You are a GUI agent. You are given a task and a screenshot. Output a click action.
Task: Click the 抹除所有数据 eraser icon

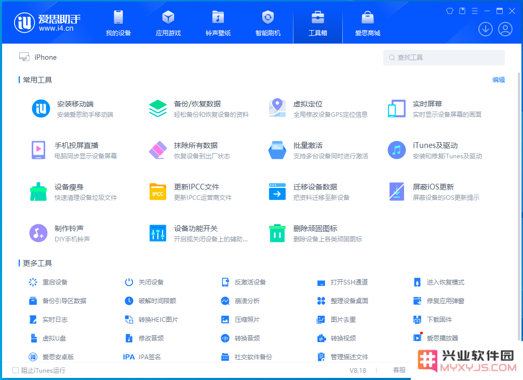(x=158, y=150)
